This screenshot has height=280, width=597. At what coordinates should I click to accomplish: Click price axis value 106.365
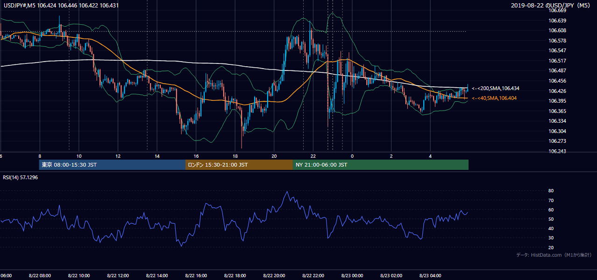tap(557, 111)
